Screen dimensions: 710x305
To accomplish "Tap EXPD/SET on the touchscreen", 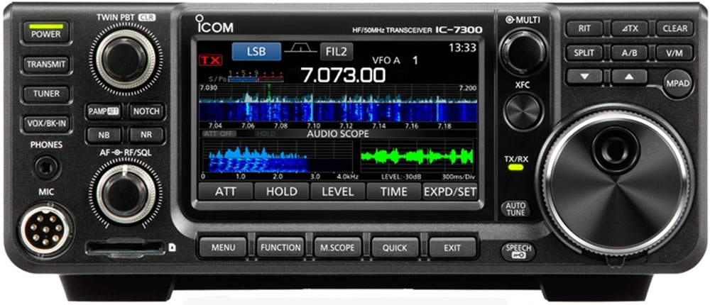I will point(450,191).
